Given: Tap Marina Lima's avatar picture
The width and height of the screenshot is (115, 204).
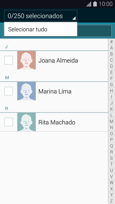Looking at the screenshot, I should 26,91.
